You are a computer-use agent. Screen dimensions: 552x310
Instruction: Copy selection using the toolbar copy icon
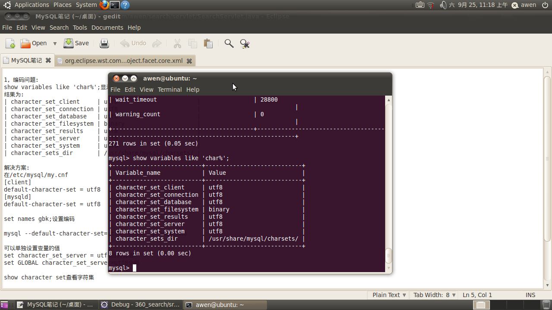[x=193, y=43]
